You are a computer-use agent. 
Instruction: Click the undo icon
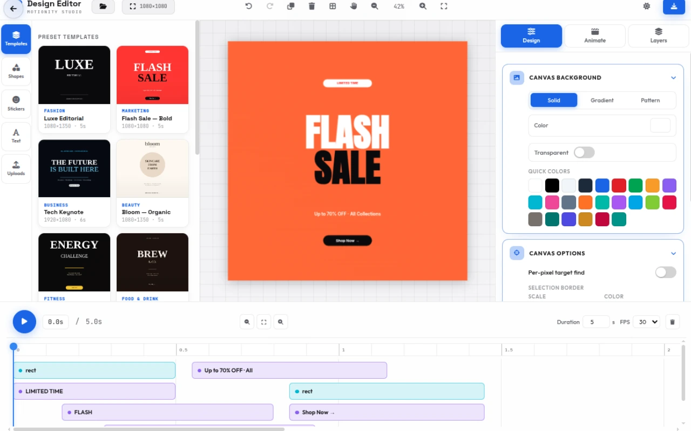click(248, 6)
